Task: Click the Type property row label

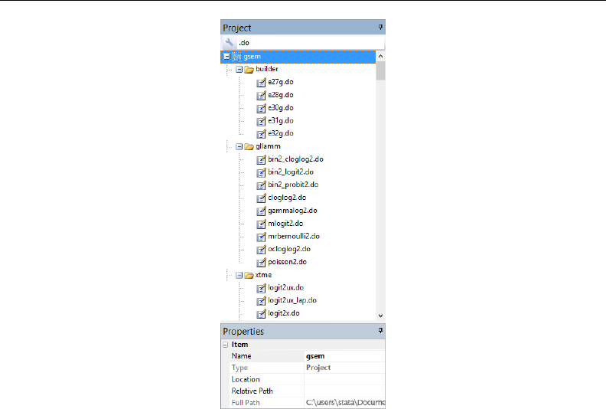Action: (x=239, y=368)
